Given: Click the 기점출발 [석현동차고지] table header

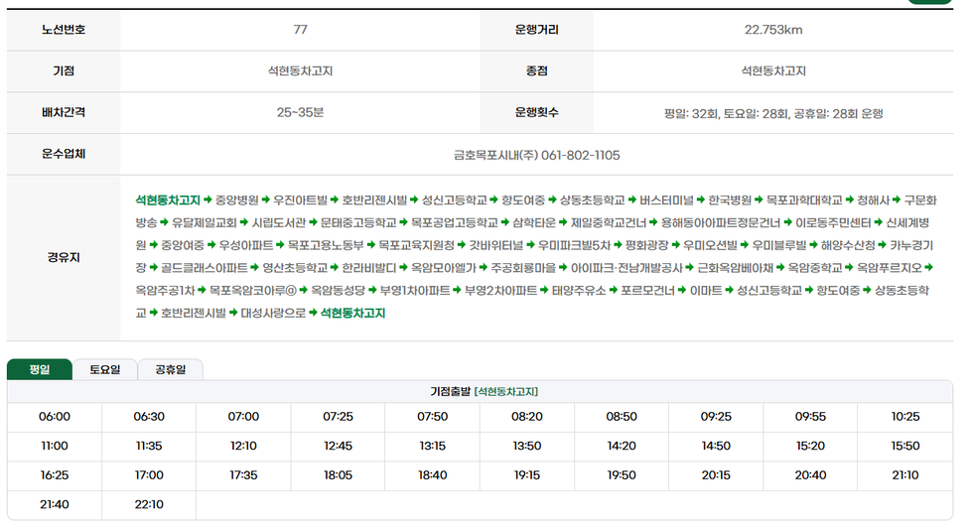Looking at the screenshot, I should pyautogui.click(x=485, y=392).
